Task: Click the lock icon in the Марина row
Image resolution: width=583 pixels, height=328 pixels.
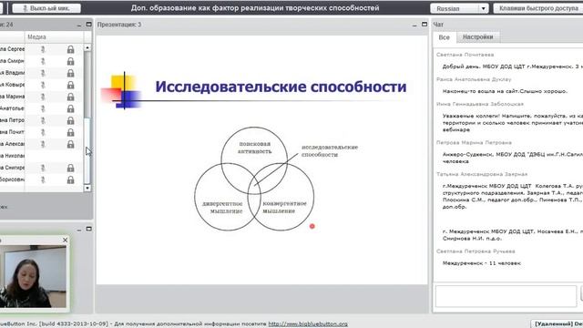Action: click(x=71, y=97)
